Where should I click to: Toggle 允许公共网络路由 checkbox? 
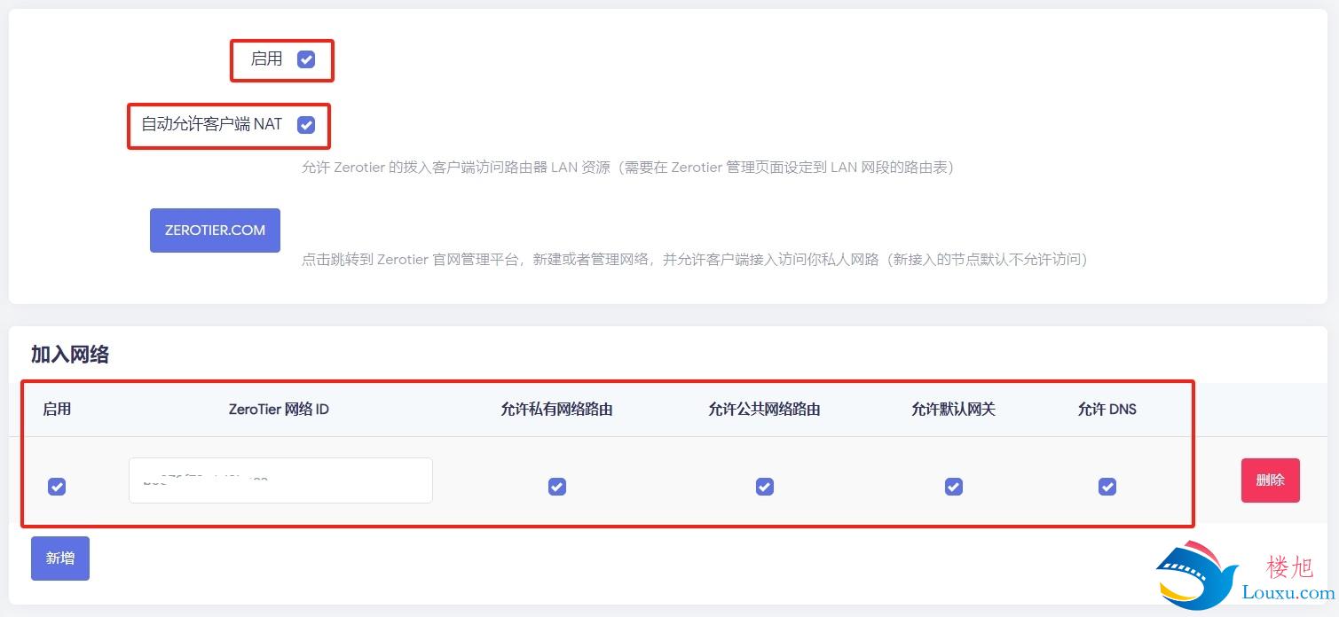(x=765, y=487)
